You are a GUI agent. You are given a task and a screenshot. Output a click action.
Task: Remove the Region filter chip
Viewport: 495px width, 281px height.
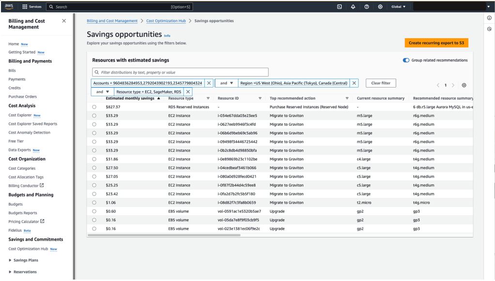(354, 83)
